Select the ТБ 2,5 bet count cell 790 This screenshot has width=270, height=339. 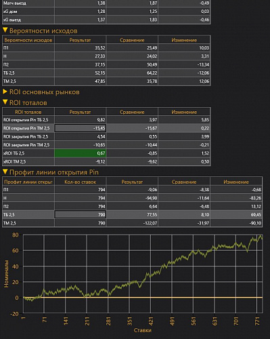(80, 215)
